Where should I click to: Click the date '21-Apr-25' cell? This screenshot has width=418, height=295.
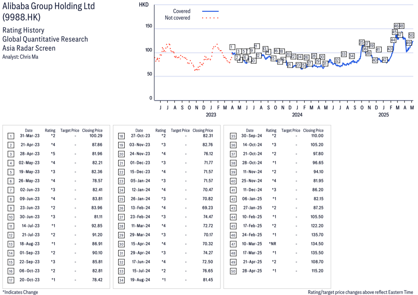[x=253, y=262]
